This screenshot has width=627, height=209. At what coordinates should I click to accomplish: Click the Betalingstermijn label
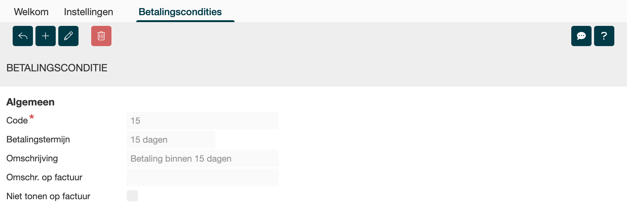pyautogui.click(x=38, y=140)
